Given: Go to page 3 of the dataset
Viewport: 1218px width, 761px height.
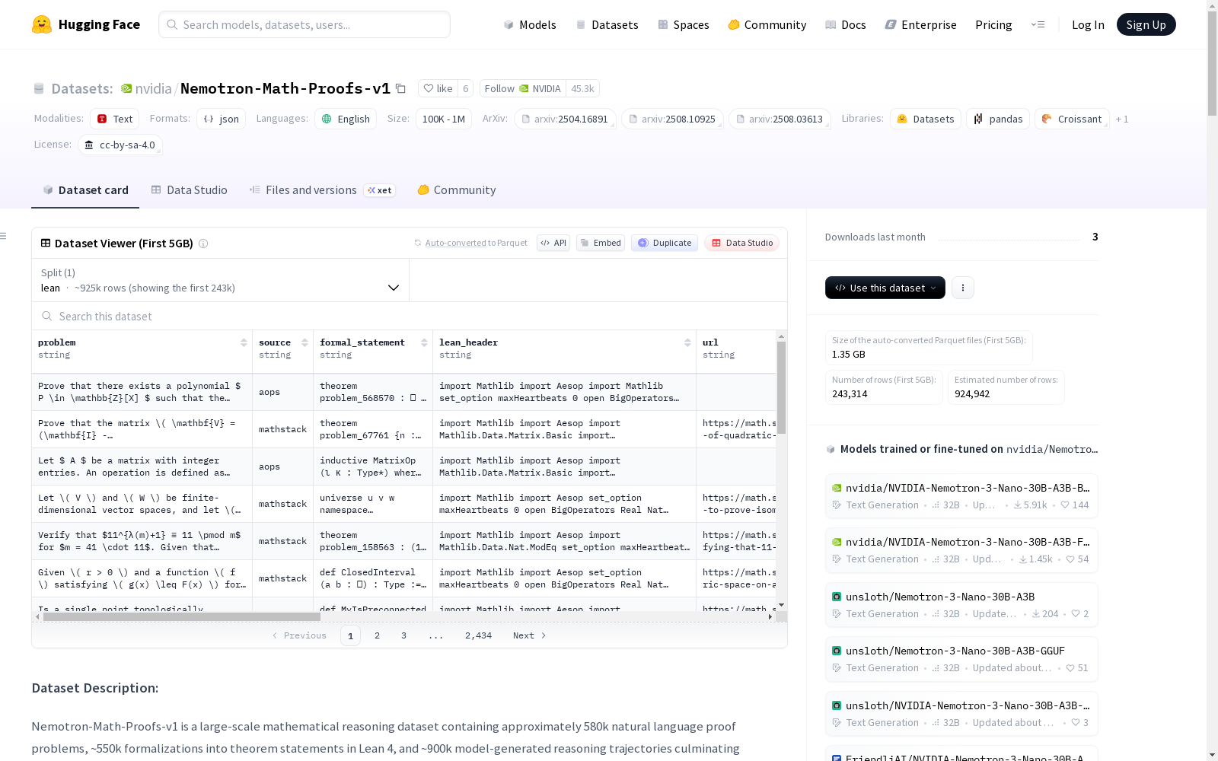Looking at the screenshot, I should [403, 635].
